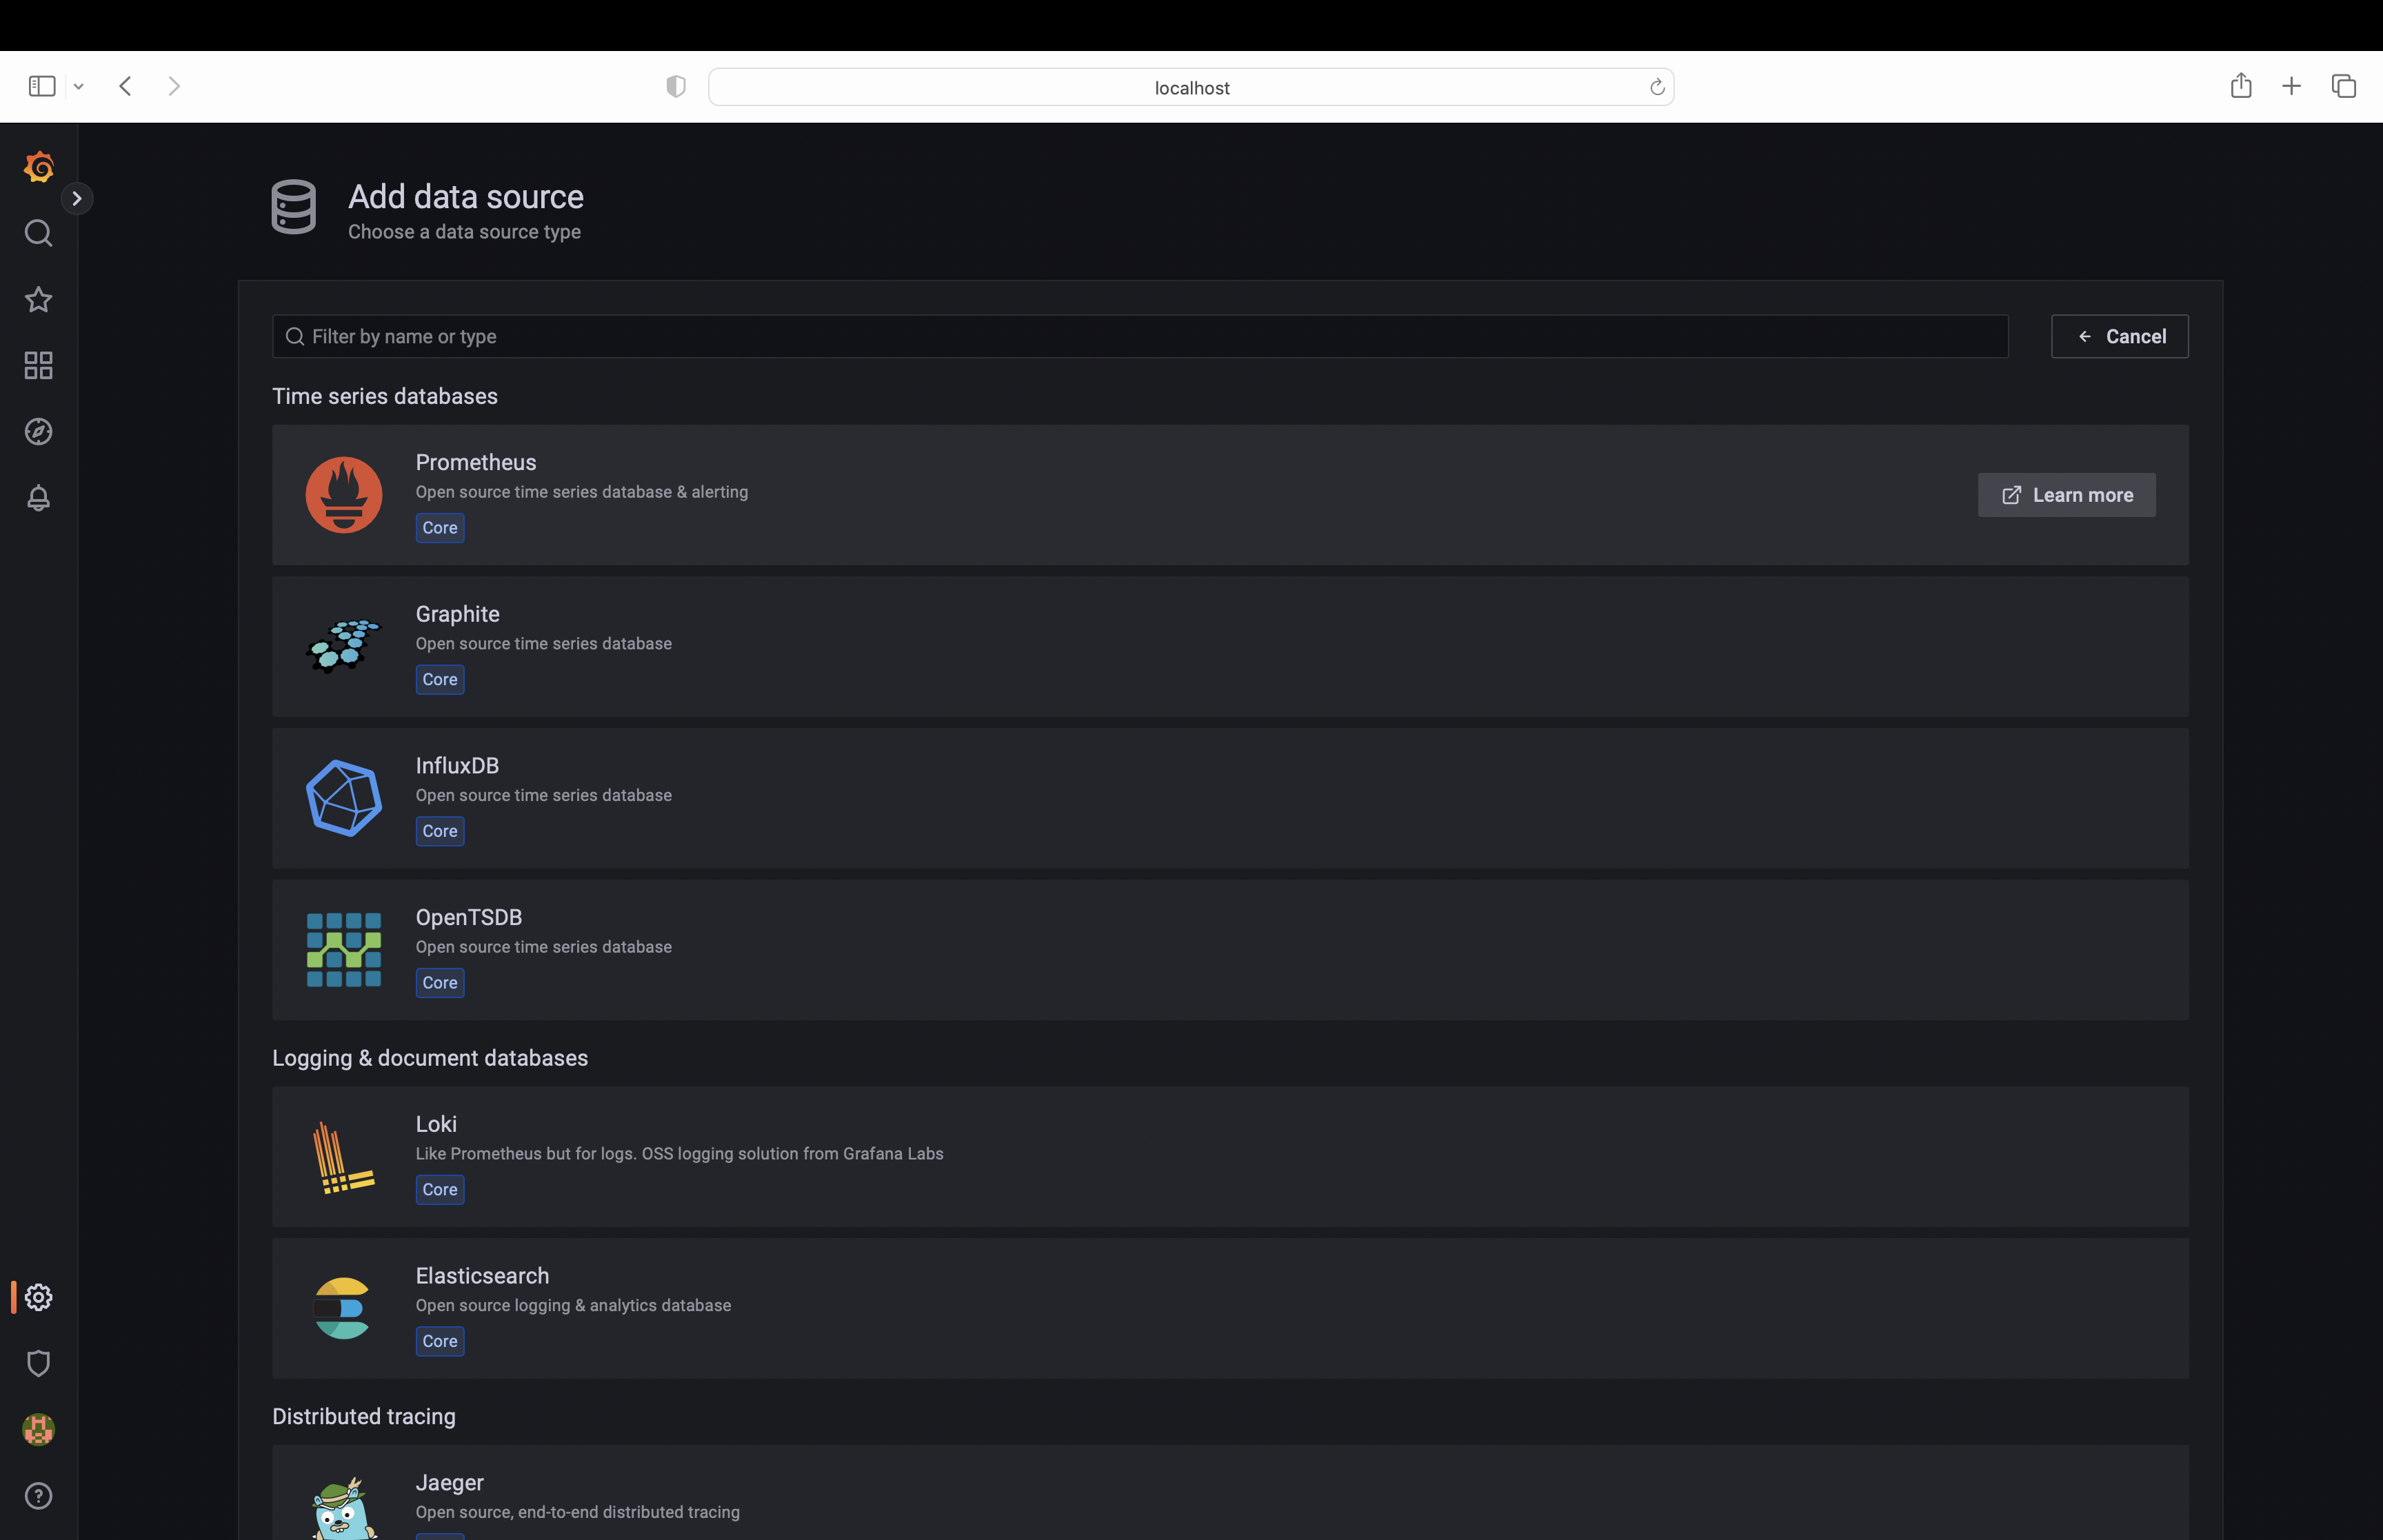The height and width of the screenshot is (1540, 2383).
Task: Open user profile avatar in sidebar
Action: tap(38, 1430)
